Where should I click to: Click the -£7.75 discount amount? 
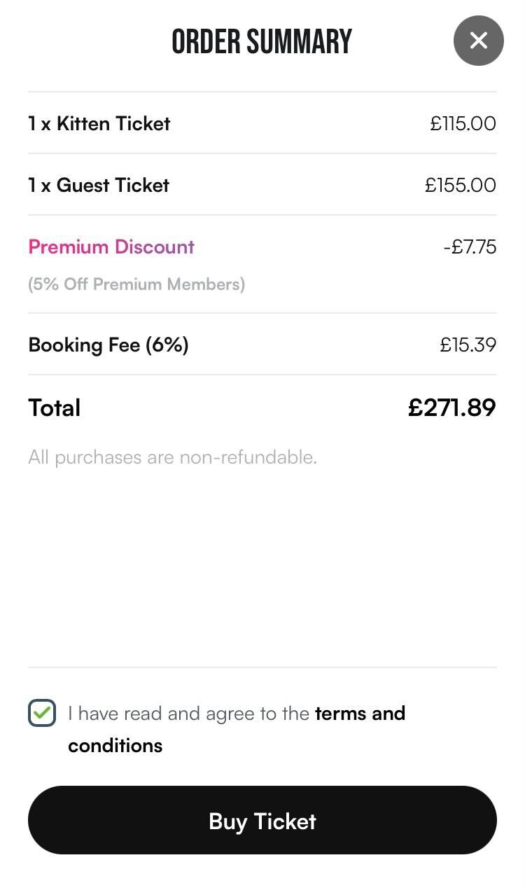[469, 247]
